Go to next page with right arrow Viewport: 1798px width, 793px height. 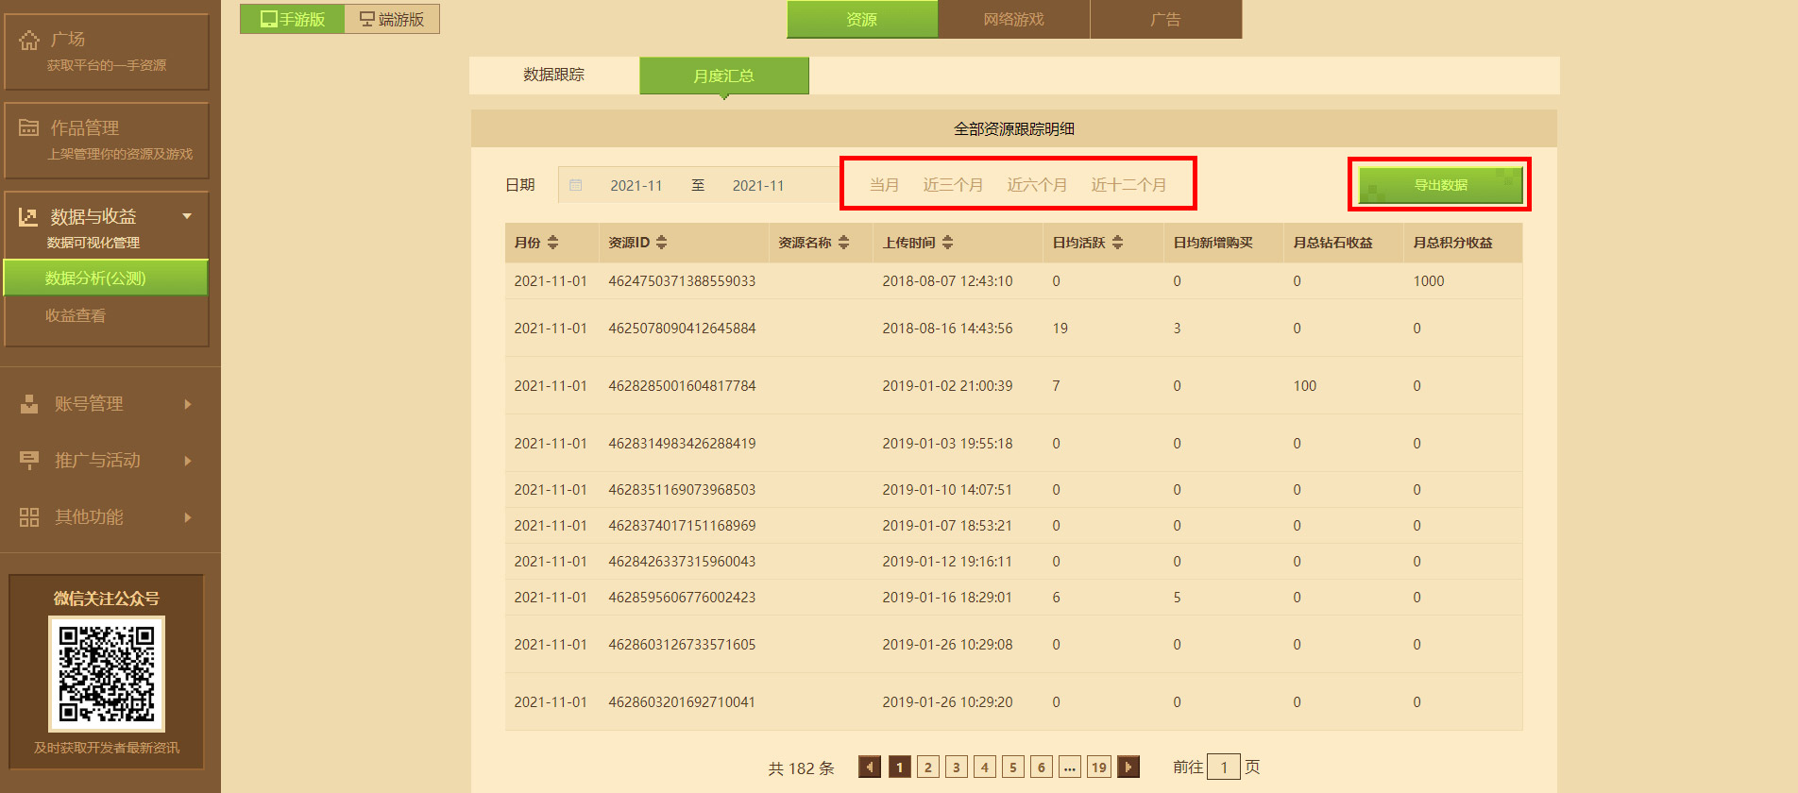(x=1128, y=767)
